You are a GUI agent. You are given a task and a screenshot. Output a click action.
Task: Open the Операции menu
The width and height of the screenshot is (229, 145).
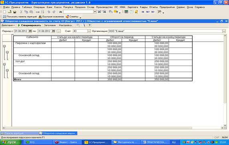pos(39,7)
